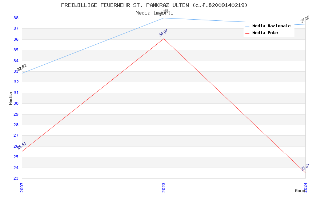Click the 23.51 data label
309x200 pixels.
[305, 167]
